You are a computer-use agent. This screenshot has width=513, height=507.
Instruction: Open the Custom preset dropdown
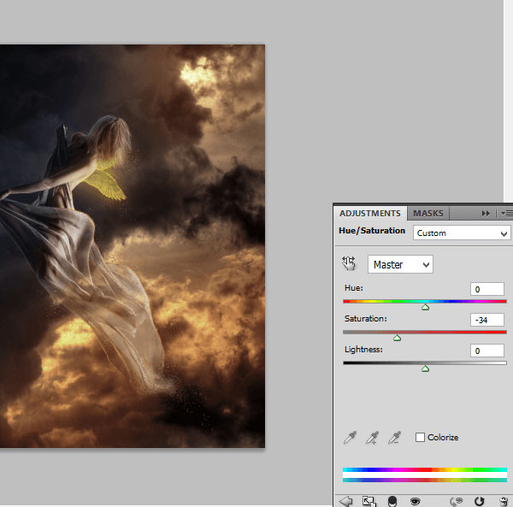click(462, 233)
